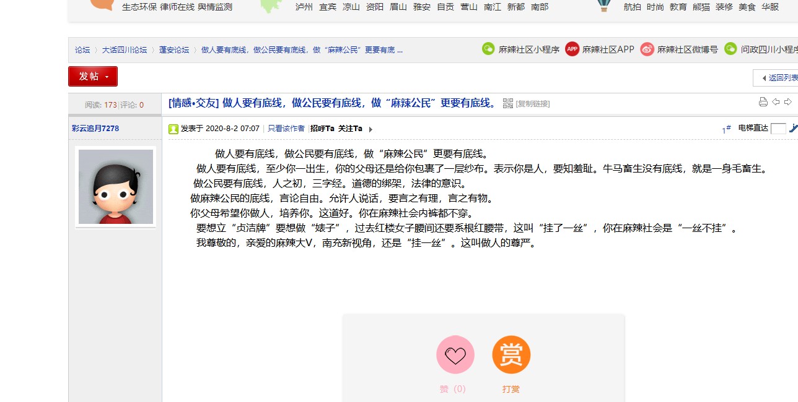The width and height of the screenshot is (798, 402).
Task: Go to next thread with right arrow icon
Action: (788, 102)
